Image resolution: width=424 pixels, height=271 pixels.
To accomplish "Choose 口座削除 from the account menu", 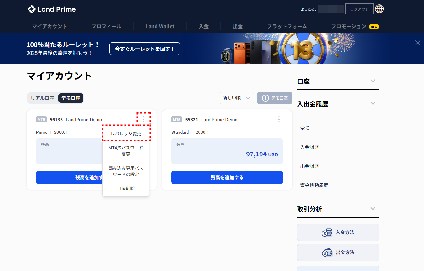I will 126,189.
